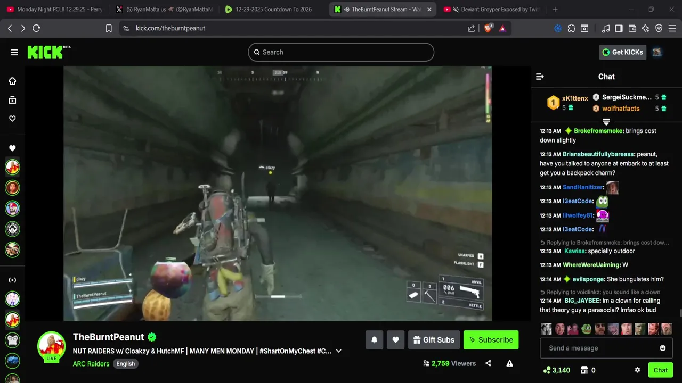Focus the Search input field

pyautogui.click(x=341, y=52)
